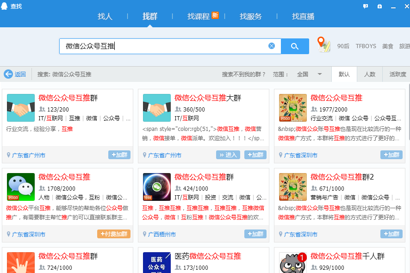Expand the 范围 全国 dropdown arrow

(x=319, y=74)
